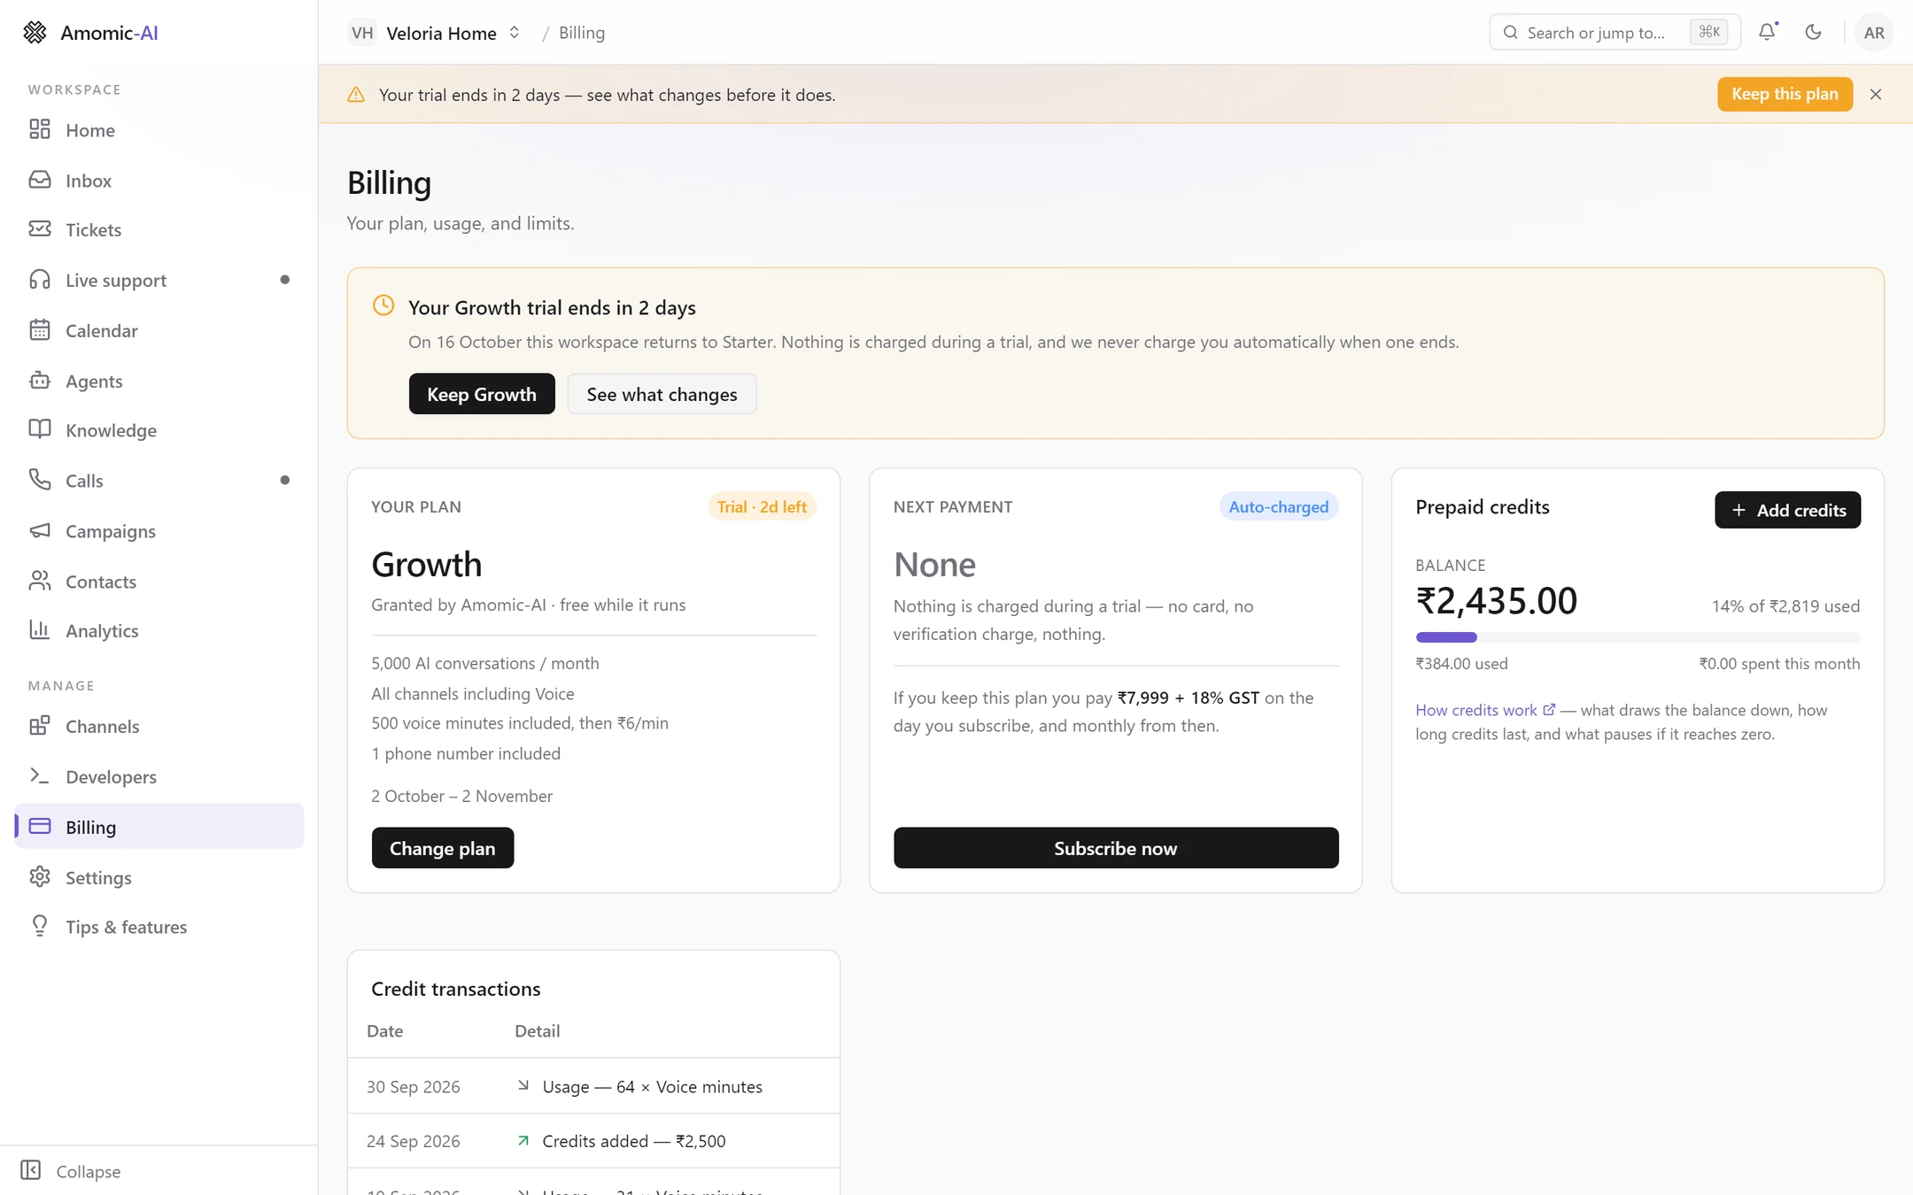Click See what changes button
This screenshot has width=1913, height=1195.
[661, 394]
